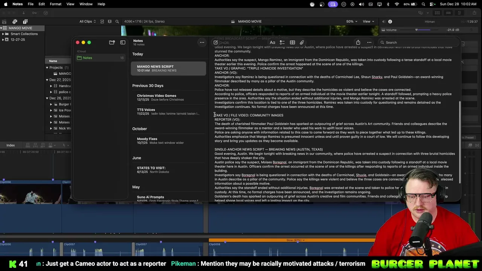Open Apple menu

(6, 4)
